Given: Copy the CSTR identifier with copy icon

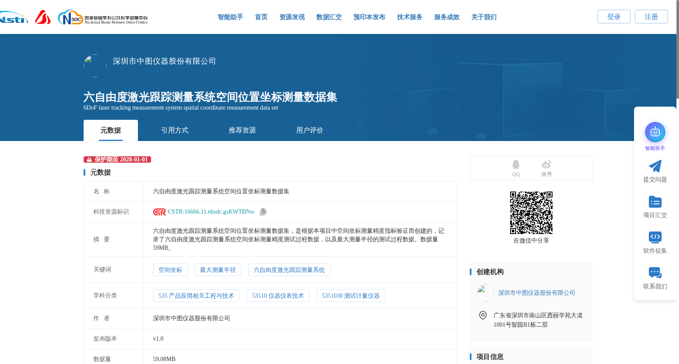Looking at the screenshot, I should tap(263, 212).
